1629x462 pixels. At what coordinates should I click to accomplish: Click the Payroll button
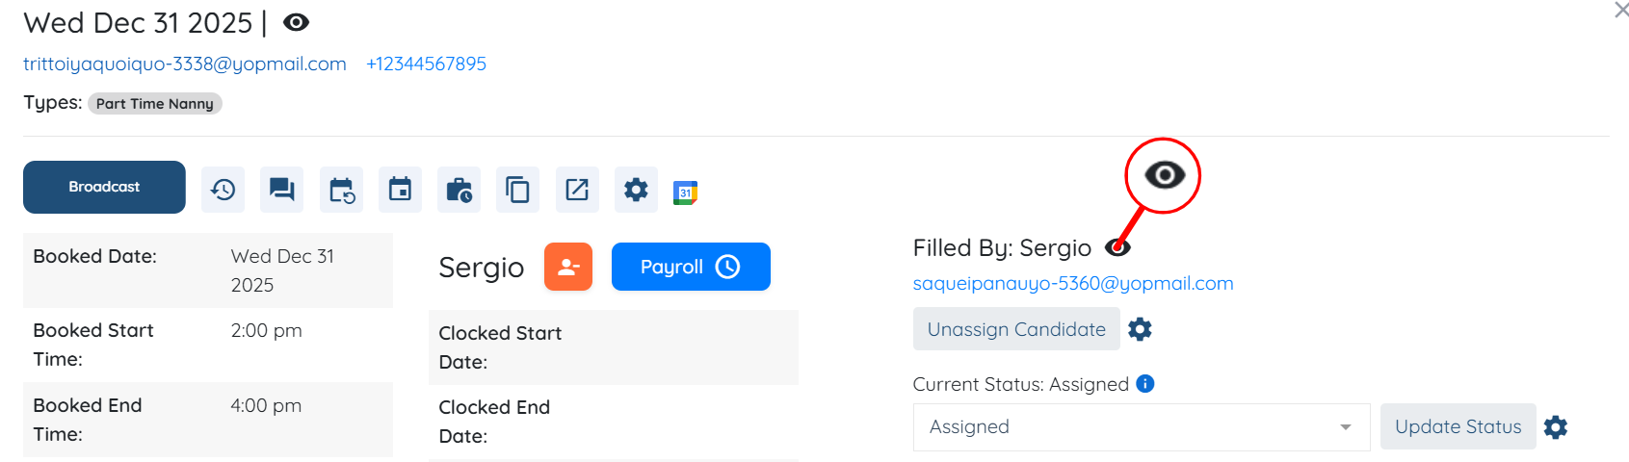(x=691, y=267)
